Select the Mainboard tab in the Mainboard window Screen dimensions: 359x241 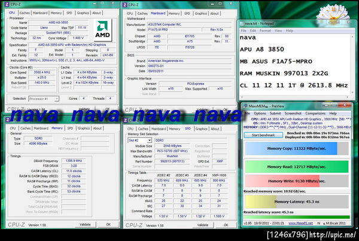[158, 13]
